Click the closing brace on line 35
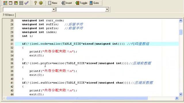 (x=23, y=59)
